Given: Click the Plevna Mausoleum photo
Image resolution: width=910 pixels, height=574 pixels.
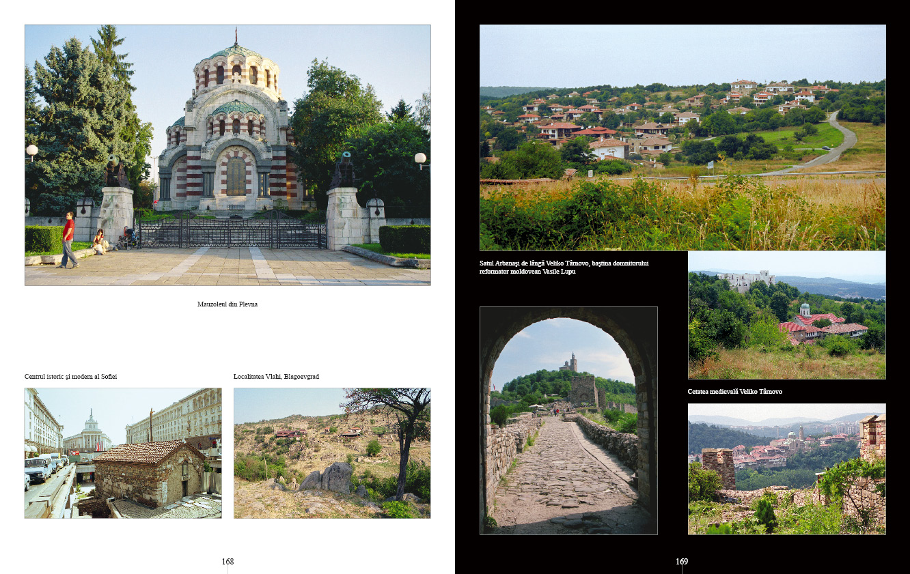Looking at the screenshot, I should point(227,155).
